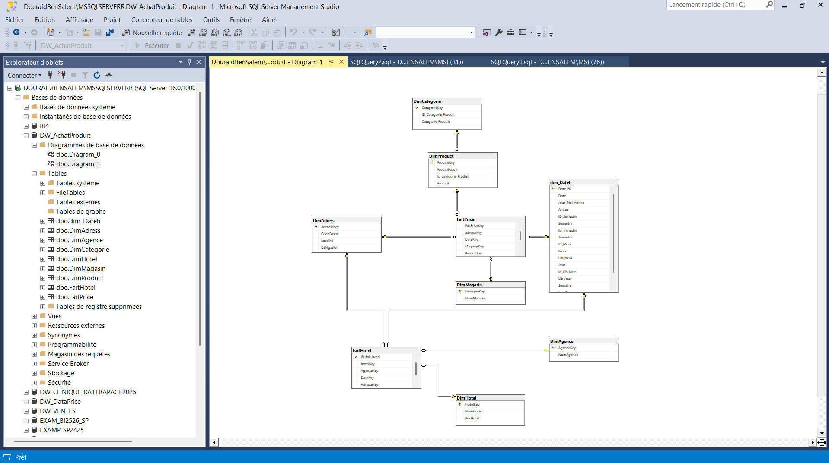Click the DAX query icon
This screenshot has height=463, width=829.
click(238, 32)
